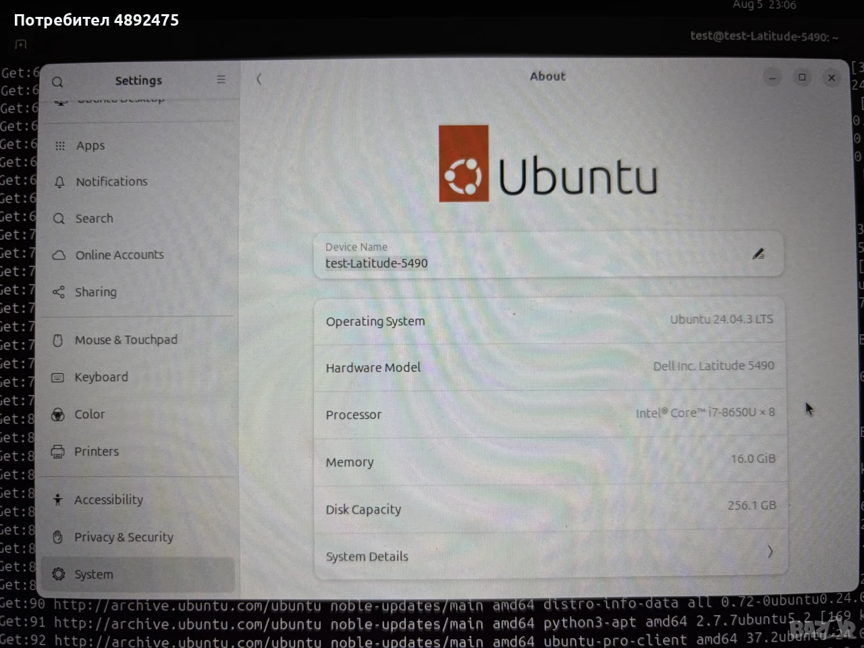864x648 pixels.
Task: Click the Online Accounts cloud icon
Action: coord(59,255)
